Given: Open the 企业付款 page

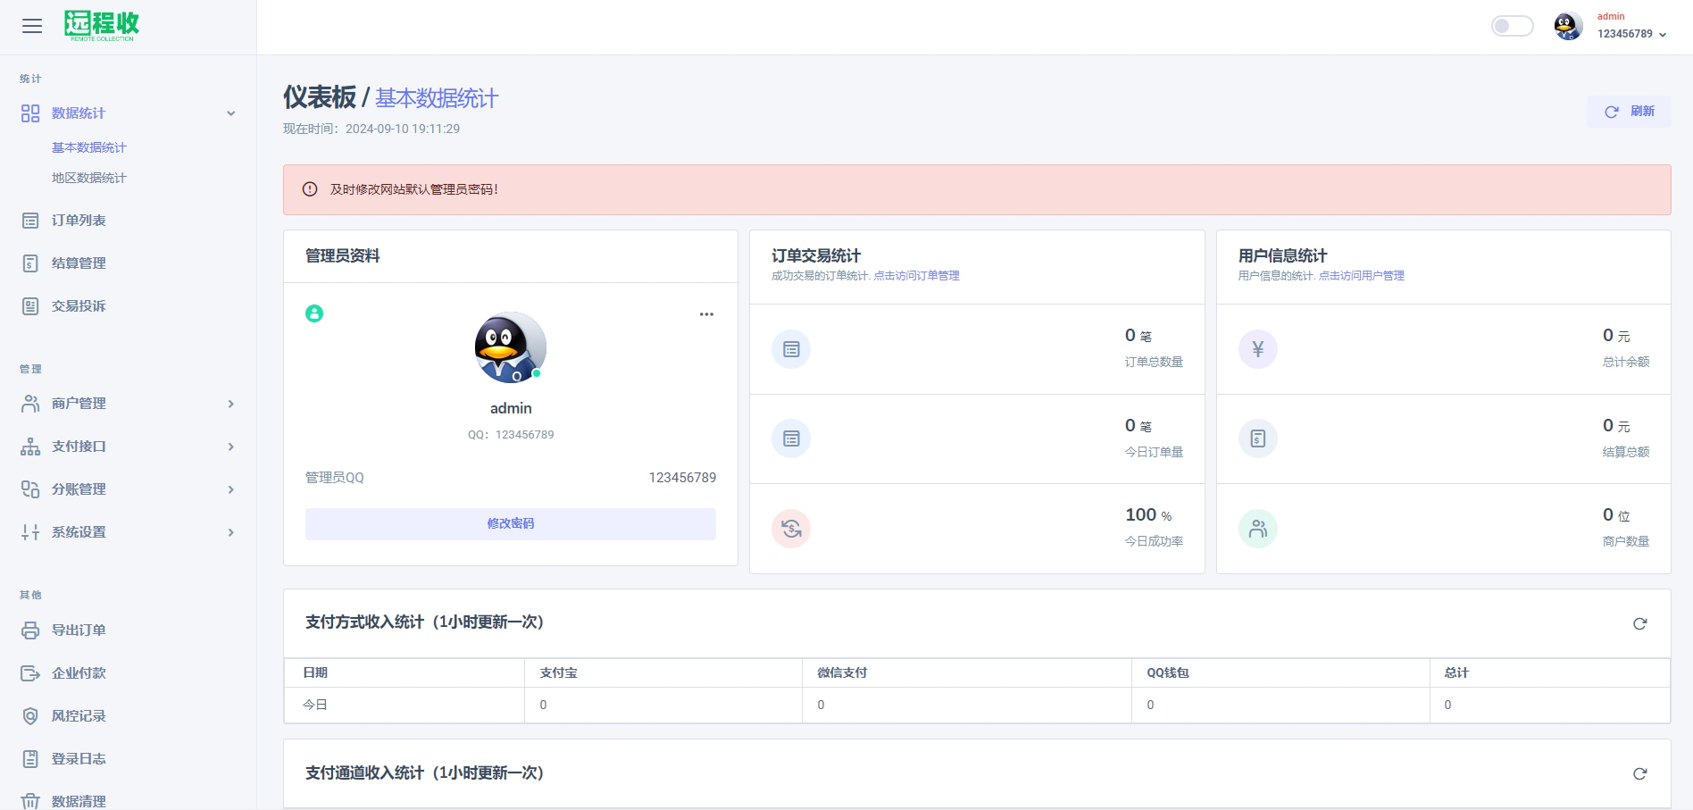Looking at the screenshot, I should point(79,672).
